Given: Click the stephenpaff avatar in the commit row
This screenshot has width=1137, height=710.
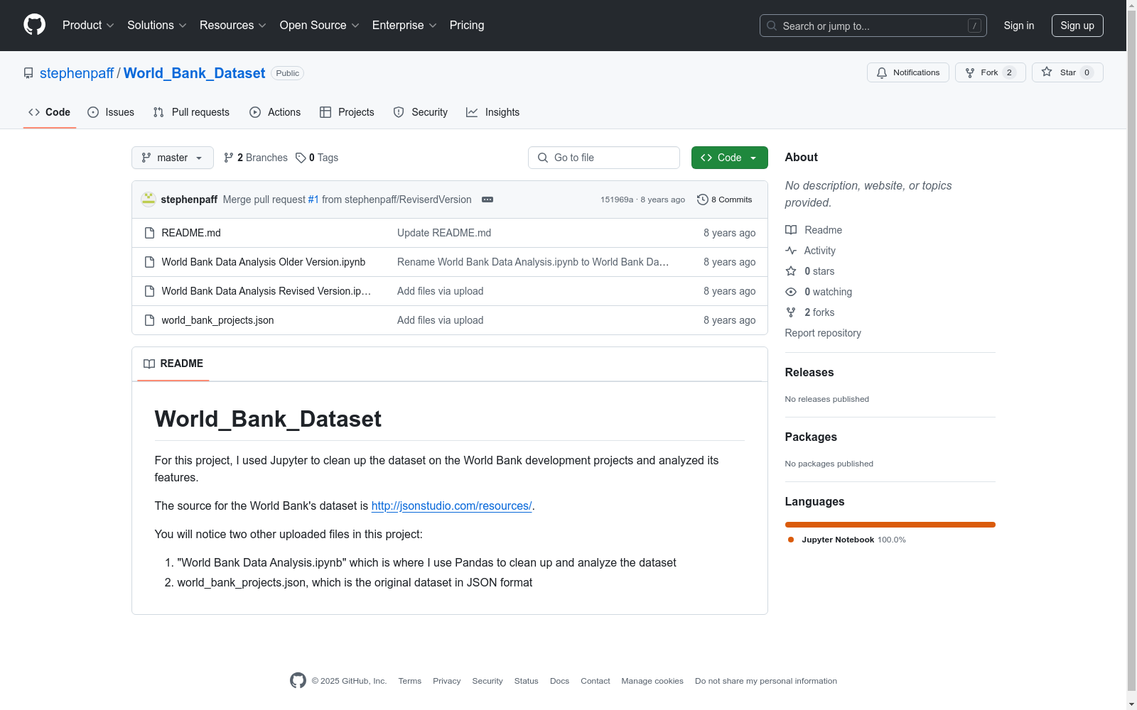Looking at the screenshot, I should click(x=149, y=200).
